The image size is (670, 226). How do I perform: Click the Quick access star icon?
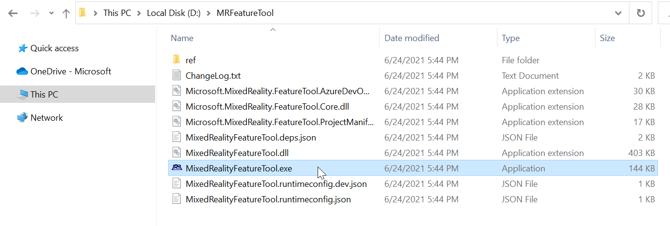point(22,48)
